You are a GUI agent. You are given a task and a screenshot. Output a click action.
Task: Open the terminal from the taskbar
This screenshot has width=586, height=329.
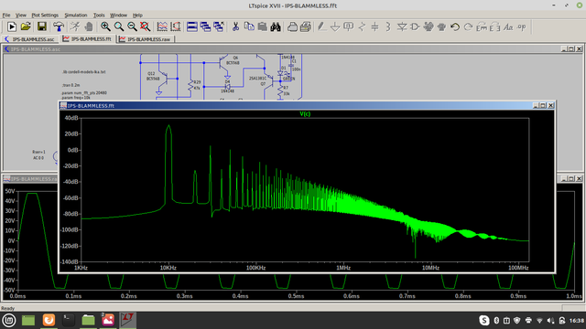coord(68,320)
